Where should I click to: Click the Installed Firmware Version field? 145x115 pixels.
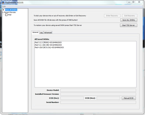[98, 94]
